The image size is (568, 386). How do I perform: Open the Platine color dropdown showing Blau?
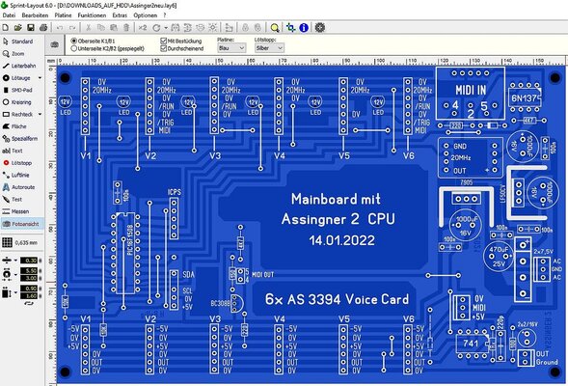coord(231,48)
